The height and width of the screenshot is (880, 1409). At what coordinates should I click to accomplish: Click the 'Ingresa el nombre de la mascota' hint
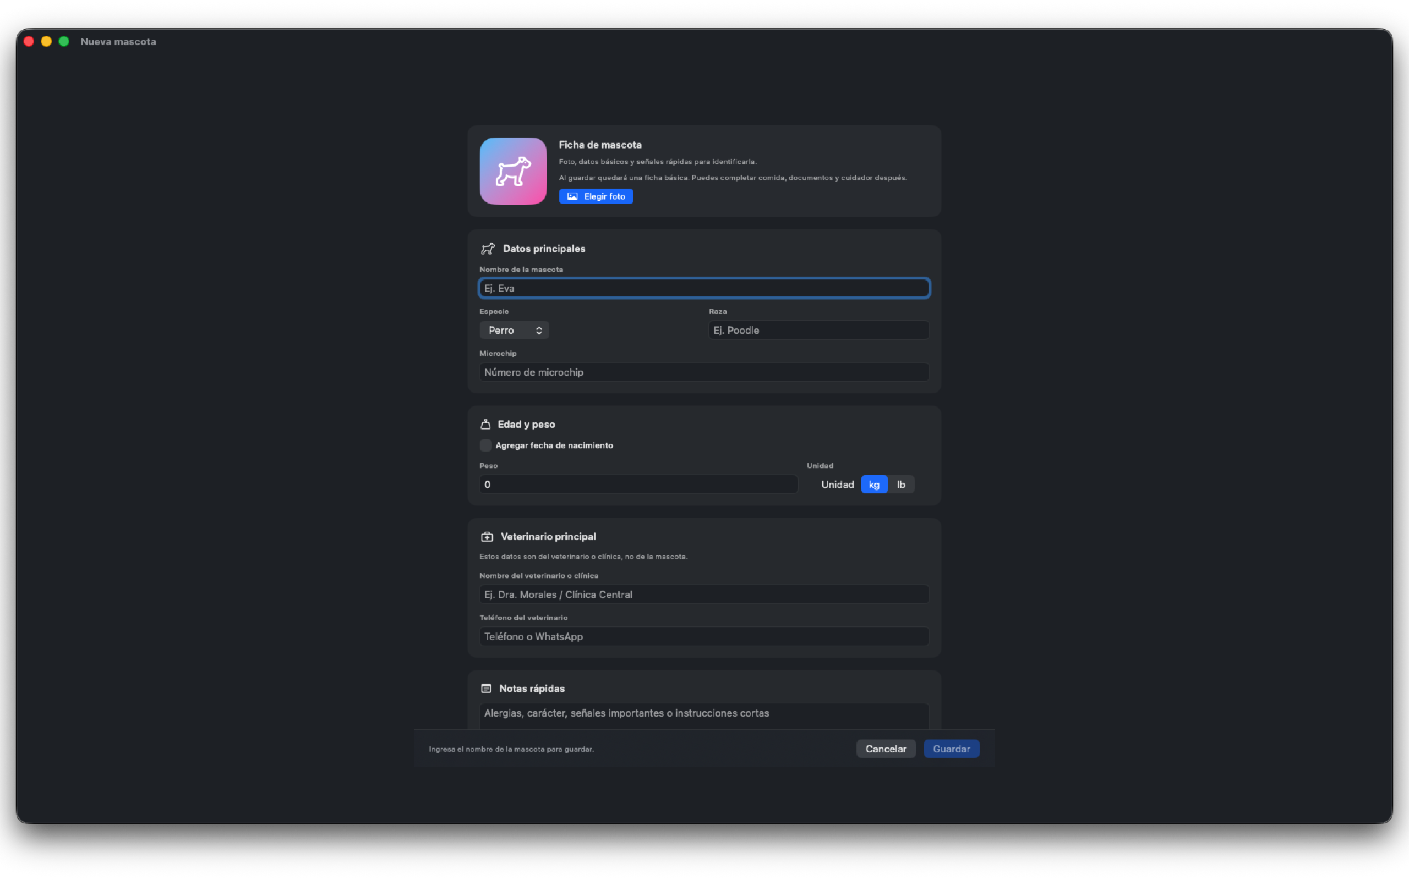(x=511, y=749)
